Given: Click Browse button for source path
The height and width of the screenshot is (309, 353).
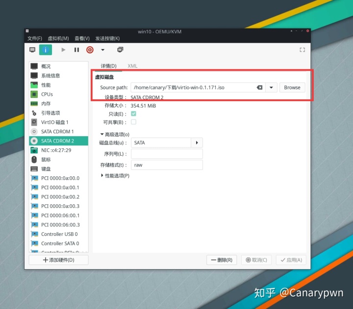Looking at the screenshot, I should coord(292,87).
